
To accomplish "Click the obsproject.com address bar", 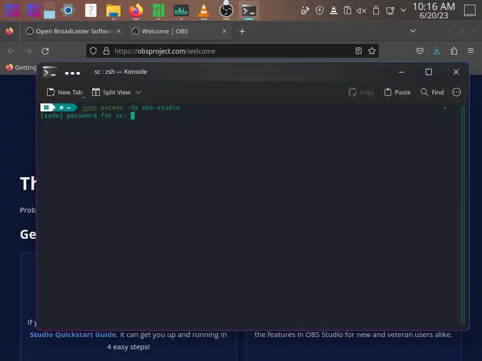I will tap(232, 51).
